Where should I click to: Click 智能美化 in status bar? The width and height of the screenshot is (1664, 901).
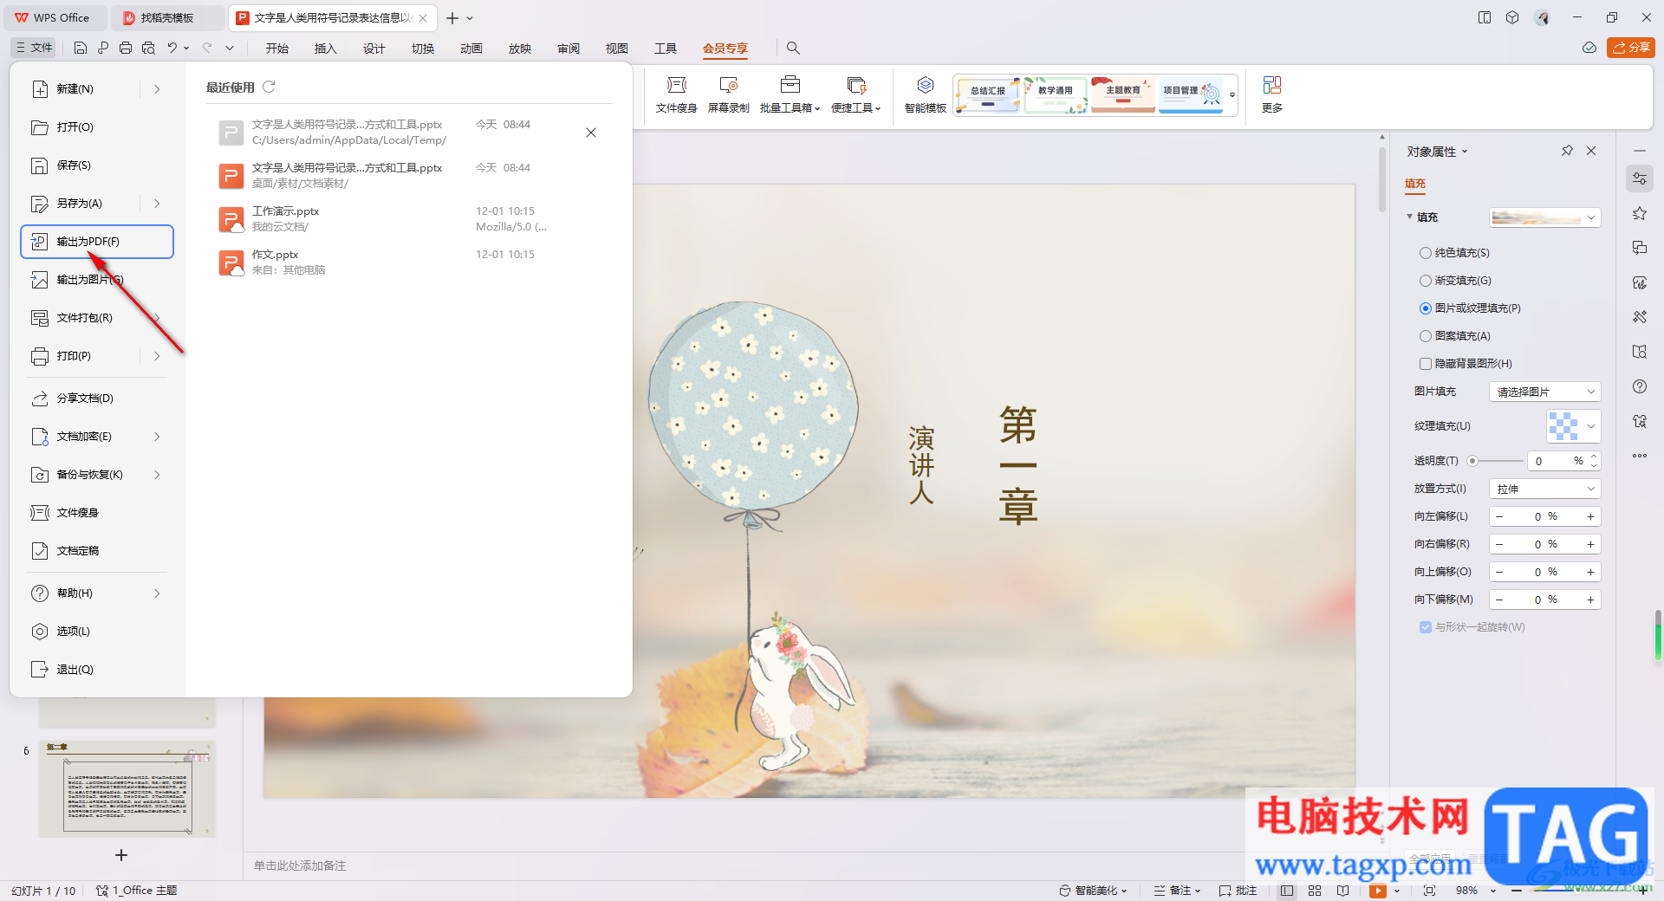tap(1093, 891)
